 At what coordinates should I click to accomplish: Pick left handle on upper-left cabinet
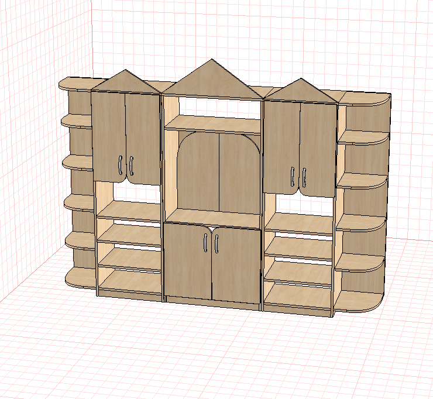(x=120, y=165)
